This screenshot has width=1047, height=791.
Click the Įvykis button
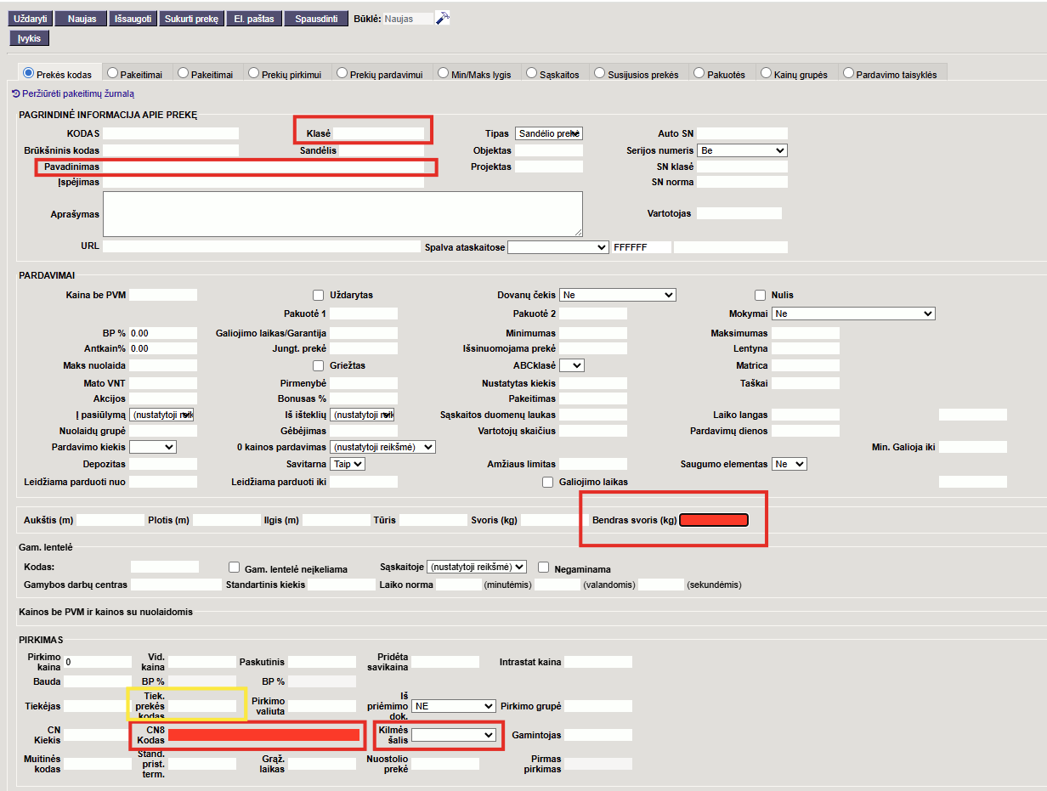[30, 38]
